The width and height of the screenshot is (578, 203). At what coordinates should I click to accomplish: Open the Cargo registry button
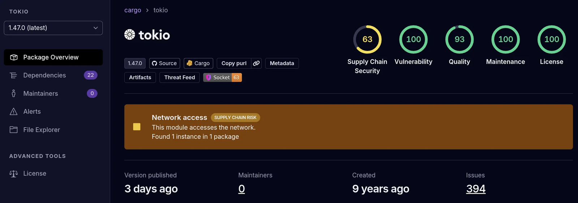pos(198,63)
